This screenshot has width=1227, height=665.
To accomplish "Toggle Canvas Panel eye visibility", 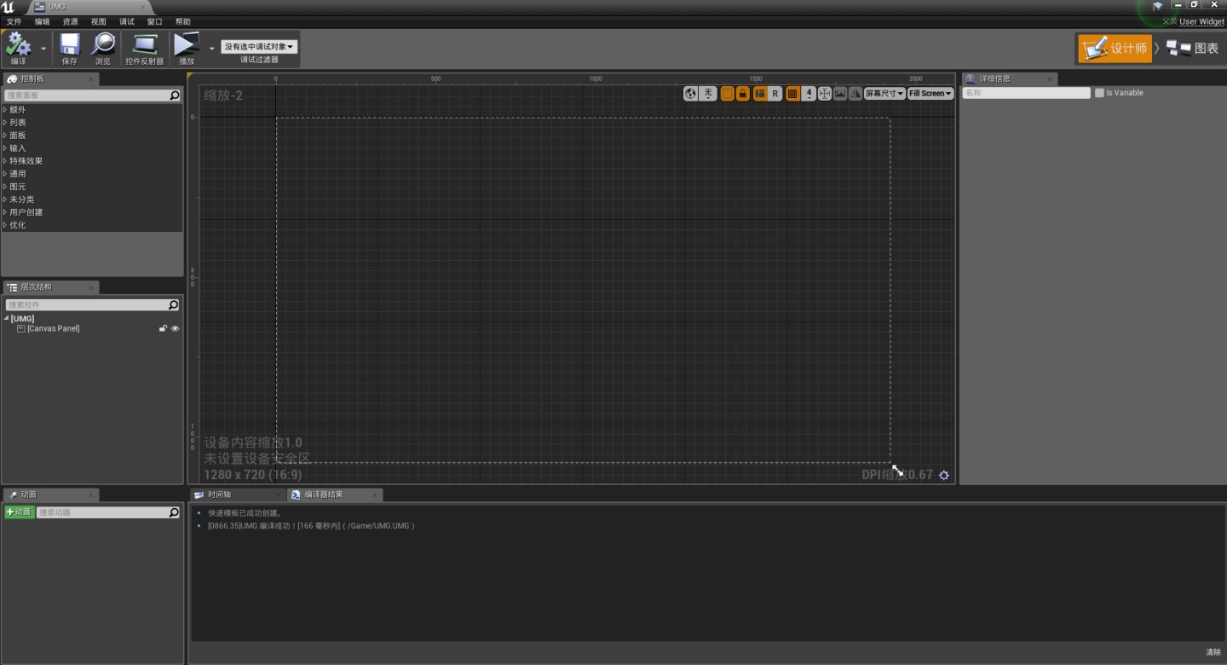I will click(x=176, y=328).
